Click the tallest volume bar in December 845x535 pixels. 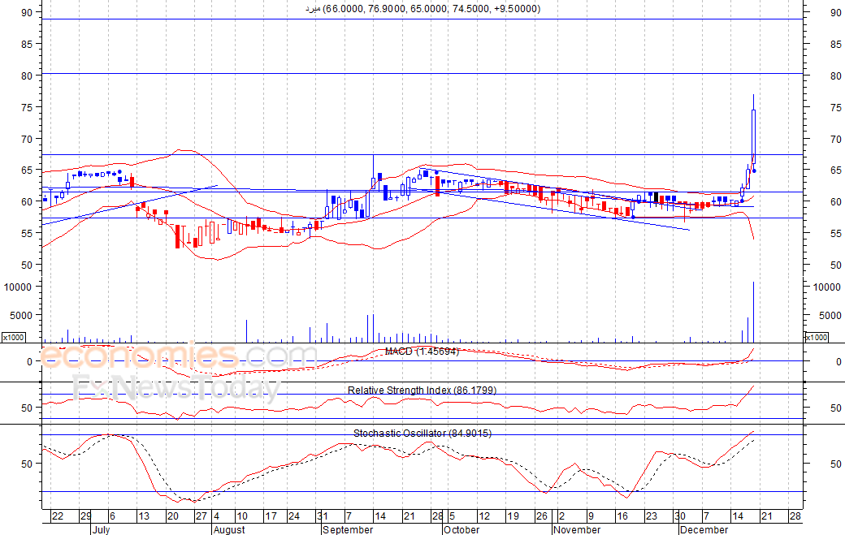coord(753,313)
